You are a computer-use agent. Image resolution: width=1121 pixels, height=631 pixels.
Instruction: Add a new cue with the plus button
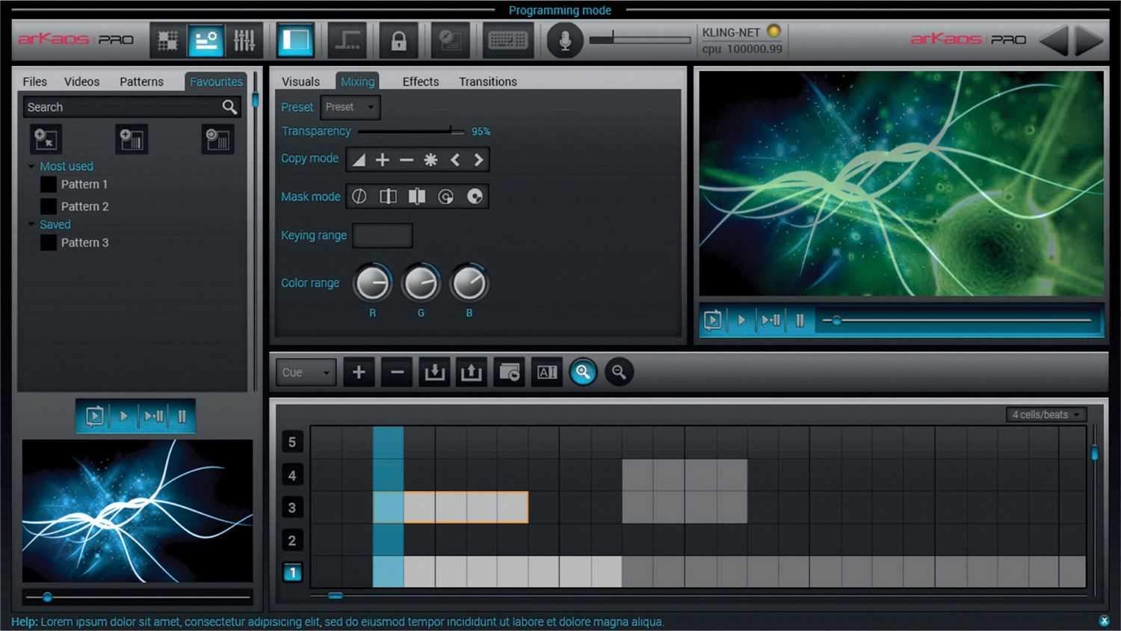tap(359, 372)
